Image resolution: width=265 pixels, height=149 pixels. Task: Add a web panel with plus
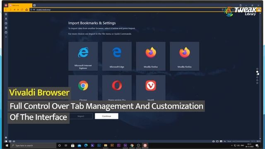(x=6, y=37)
